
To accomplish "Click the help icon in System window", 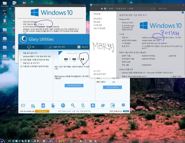I will 183,12.
